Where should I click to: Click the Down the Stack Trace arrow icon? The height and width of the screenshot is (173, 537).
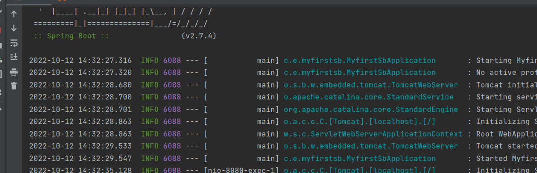click(x=14, y=28)
